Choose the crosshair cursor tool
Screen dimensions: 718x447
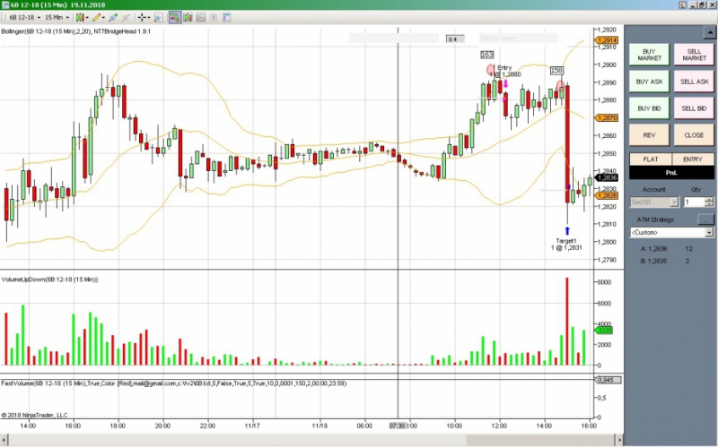click(x=142, y=17)
